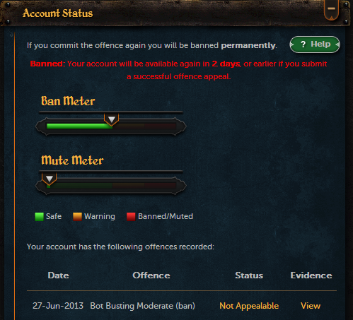The image size is (353, 320).
Task: Click the Status column header
Action: pyautogui.click(x=249, y=275)
